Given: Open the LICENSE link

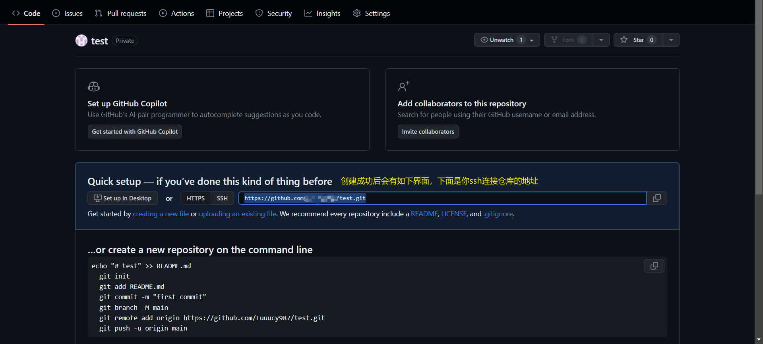Looking at the screenshot, I should 454,214.
